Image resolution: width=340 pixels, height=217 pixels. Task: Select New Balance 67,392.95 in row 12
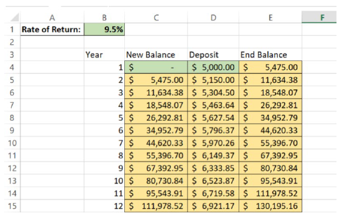click(156, 168)
